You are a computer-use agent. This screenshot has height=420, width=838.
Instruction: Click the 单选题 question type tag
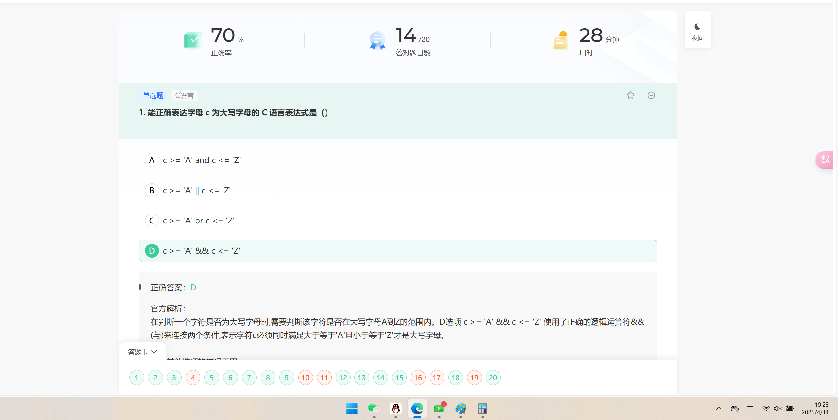[153, 95]
